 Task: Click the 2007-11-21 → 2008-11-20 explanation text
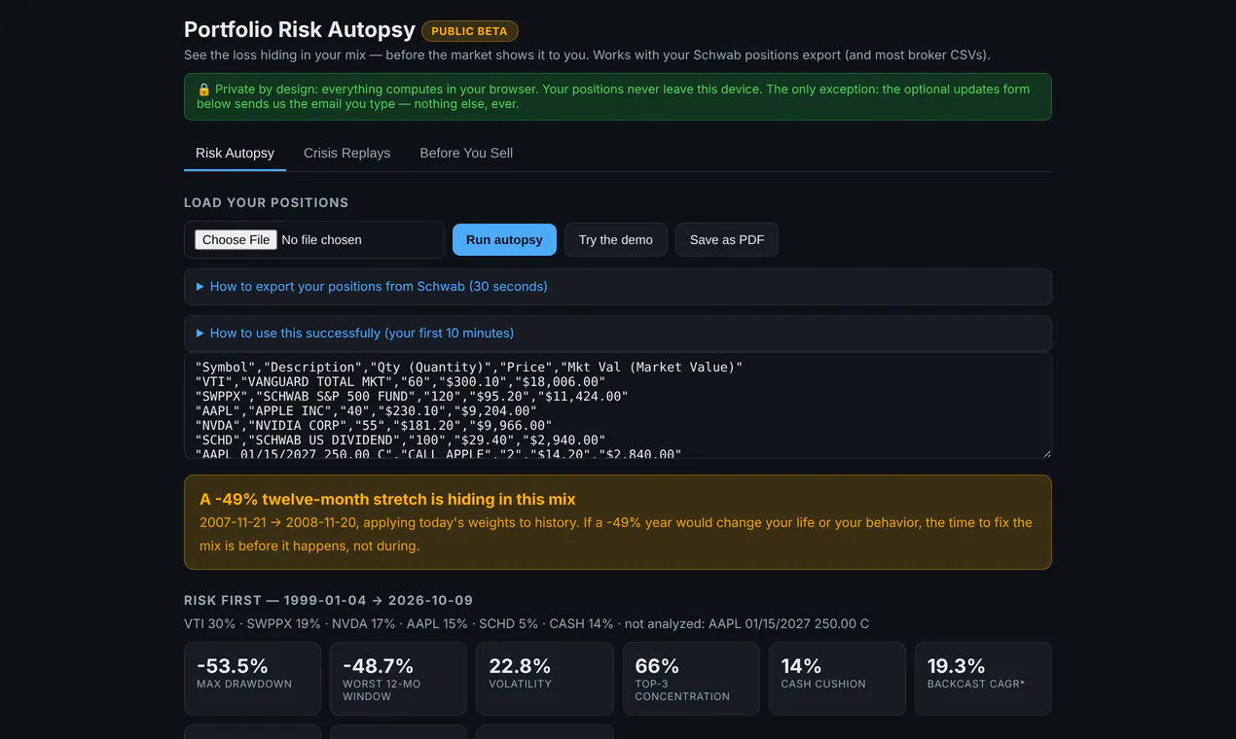tap(616, 534)
